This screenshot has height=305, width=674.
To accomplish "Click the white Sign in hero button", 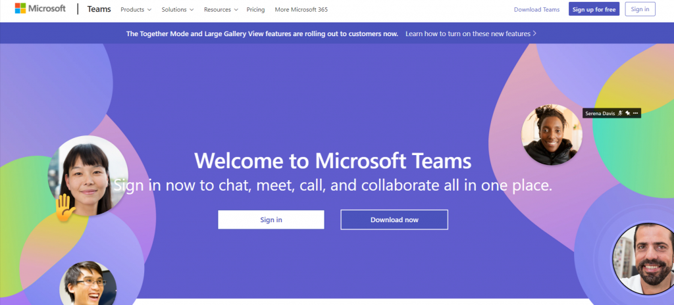I will pyautogui.click(x=271, y=220).
